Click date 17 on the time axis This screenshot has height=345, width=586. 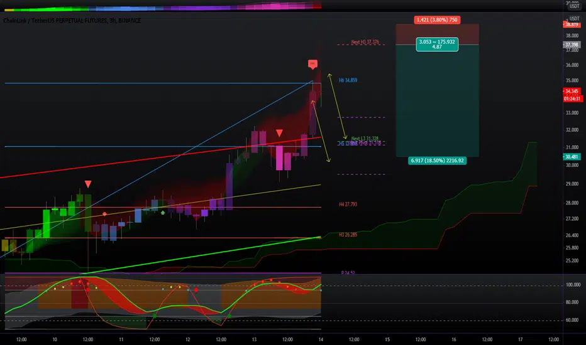pos(520,340)
